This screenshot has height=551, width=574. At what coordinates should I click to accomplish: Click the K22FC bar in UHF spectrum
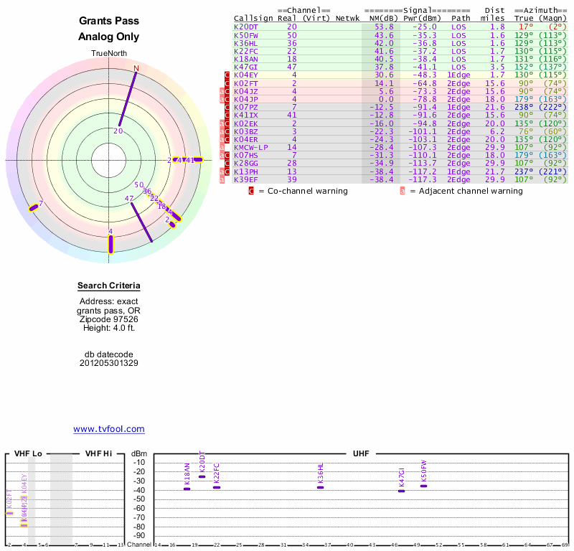[x=217, y=487]
